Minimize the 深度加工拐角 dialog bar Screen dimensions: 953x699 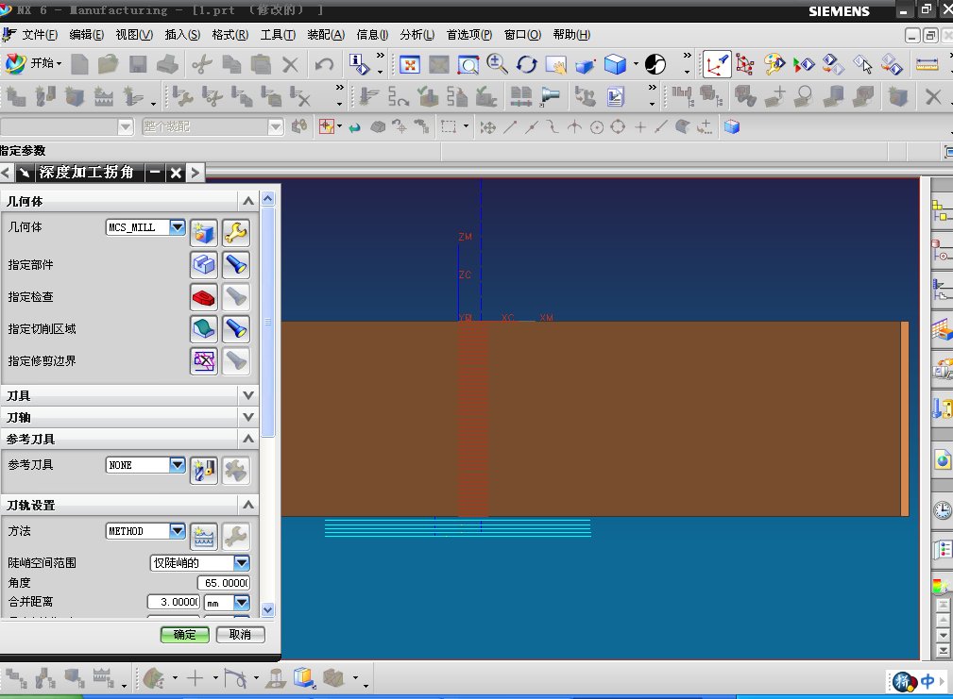pos(155,173)
